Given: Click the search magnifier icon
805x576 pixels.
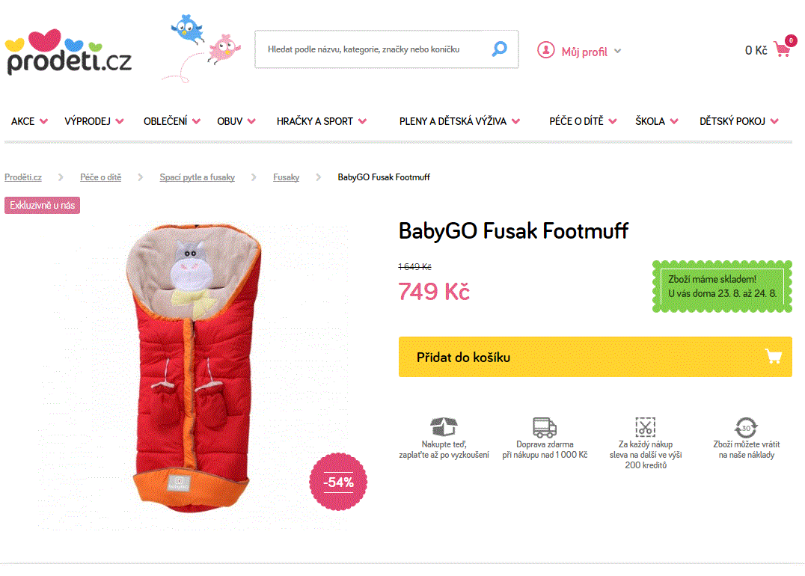Looking at the screenshot, I should (498, 48).
